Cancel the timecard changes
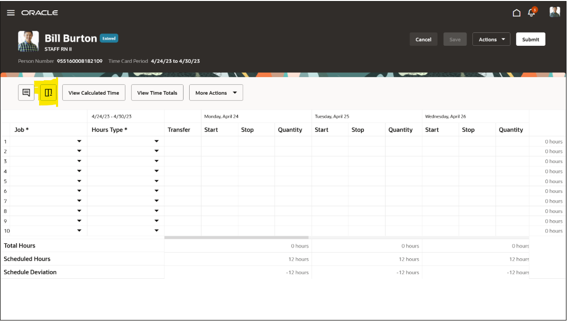Viewport: 567px width, 321px height. click(423, 39)
